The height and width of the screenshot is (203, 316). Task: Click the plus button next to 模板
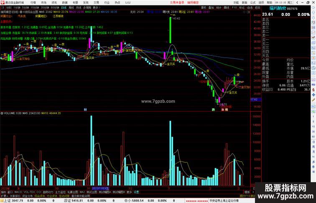point(253,192)
